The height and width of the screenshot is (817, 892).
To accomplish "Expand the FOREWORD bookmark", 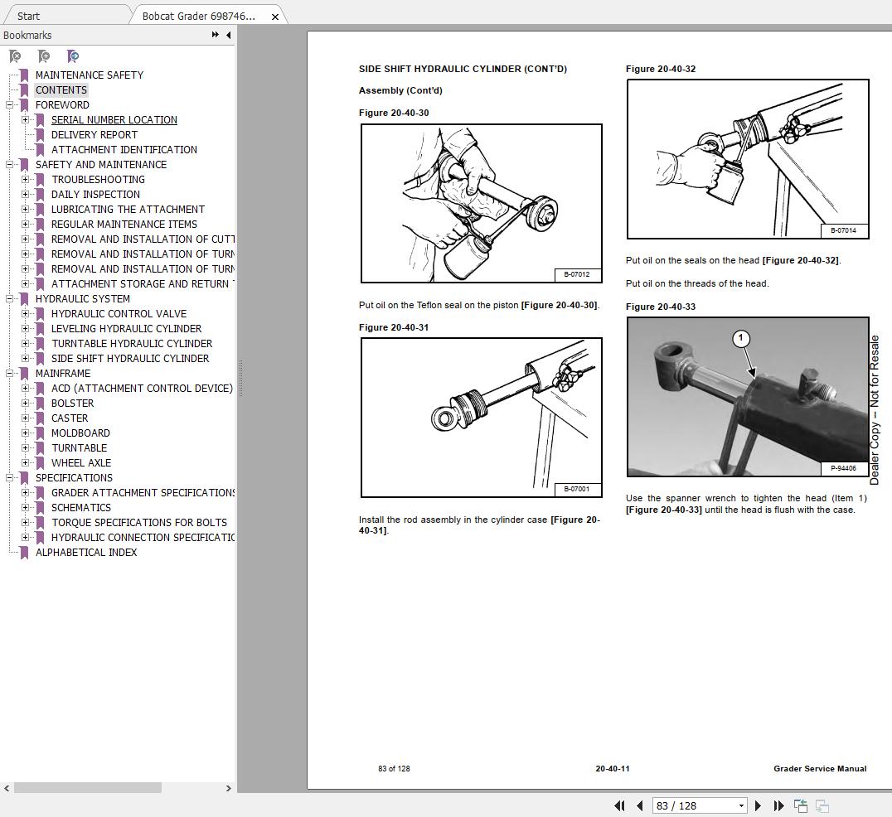I will [9, 104].
